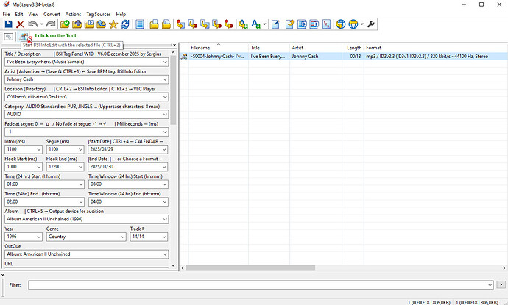Open the Tag Sources menu
508x305 pixels.
pos(99,14)
